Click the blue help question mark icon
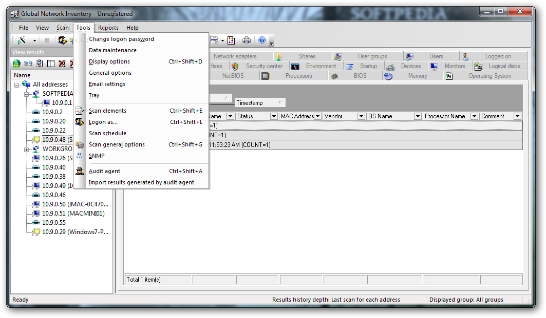The height and width of the screenshot is (318, 546). point(262,40)
